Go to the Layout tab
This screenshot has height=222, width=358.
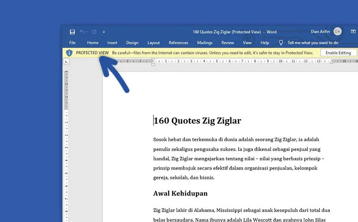point(153,43)
